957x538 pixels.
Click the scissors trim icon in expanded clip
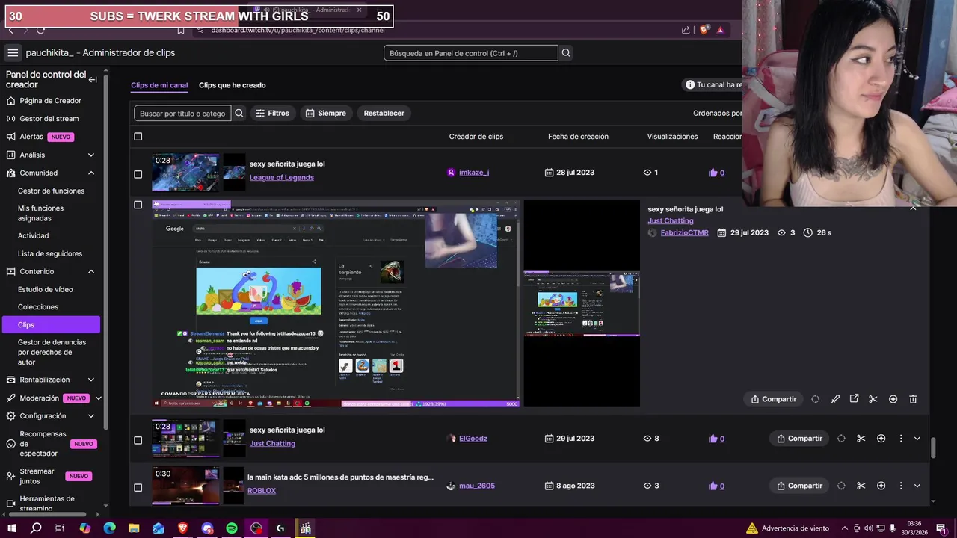pos(873,399)
